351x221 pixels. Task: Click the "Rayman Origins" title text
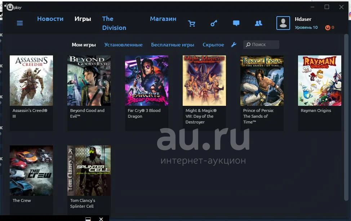click(x=316, y=110)
